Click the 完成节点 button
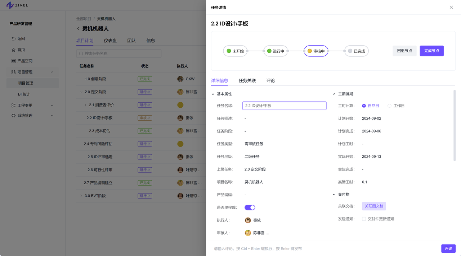 [x=431, y=51]
